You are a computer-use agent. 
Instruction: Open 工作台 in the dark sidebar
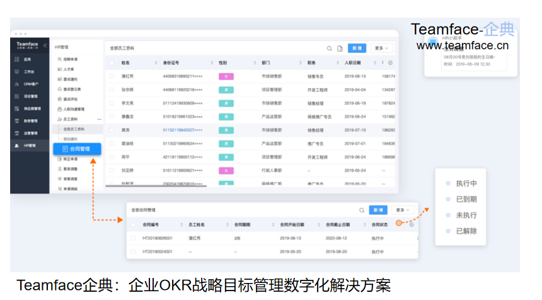[30, 72]
